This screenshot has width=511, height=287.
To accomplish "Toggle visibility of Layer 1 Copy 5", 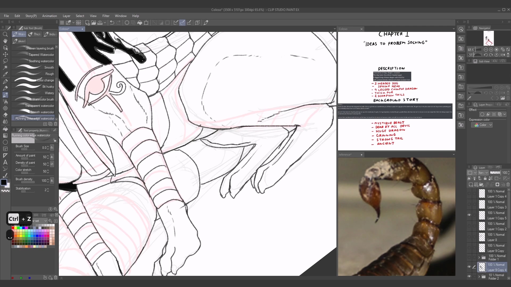I will pos(469,215).
